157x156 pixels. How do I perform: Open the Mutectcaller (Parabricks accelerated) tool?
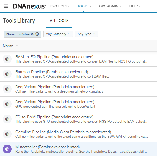tap(48, 147)
